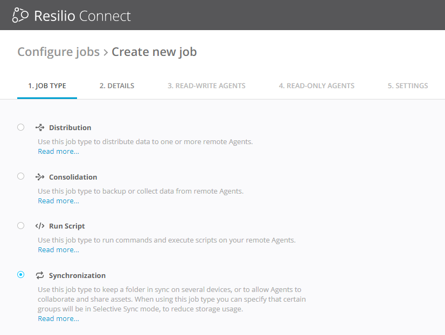
Task: Select the Run Script radio button
Action: click(20, 225)
